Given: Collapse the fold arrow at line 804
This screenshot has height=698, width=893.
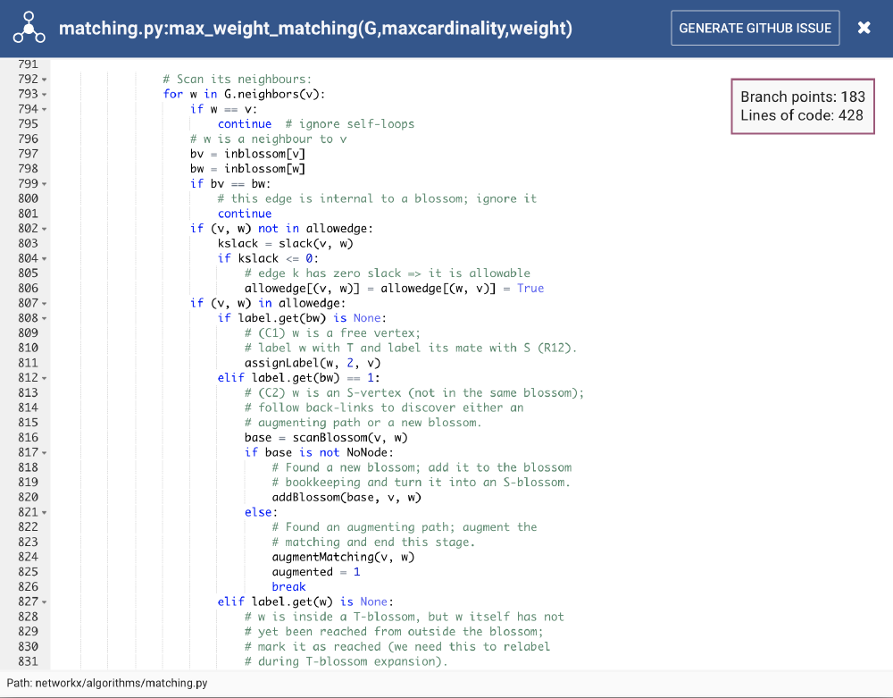Looking at the screenshot, I should click(x=45, y=258).
